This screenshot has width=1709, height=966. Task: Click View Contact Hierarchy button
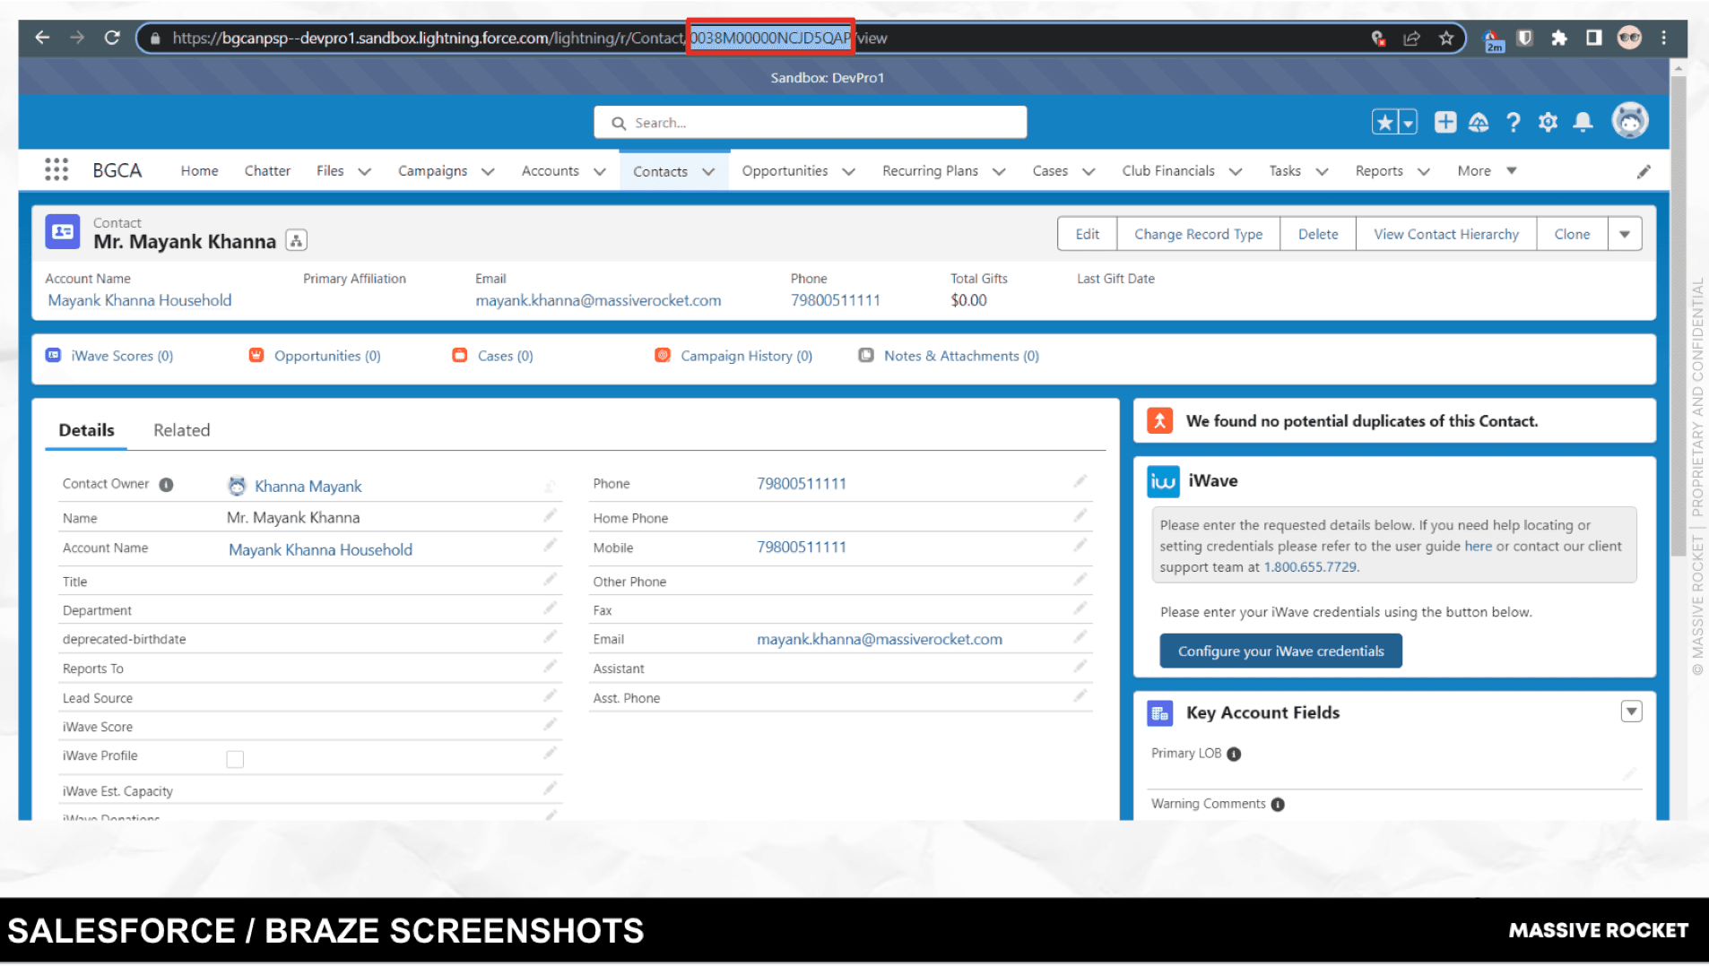pos(1445,234)
